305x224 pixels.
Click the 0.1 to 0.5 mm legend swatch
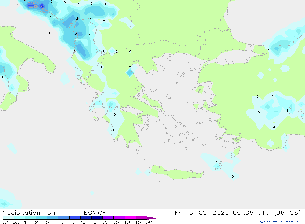click(x=8, y=218)
